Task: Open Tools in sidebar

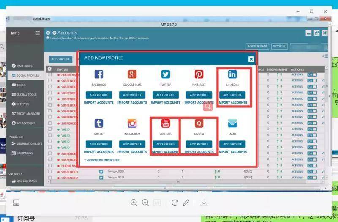Action: click(19, 85)
